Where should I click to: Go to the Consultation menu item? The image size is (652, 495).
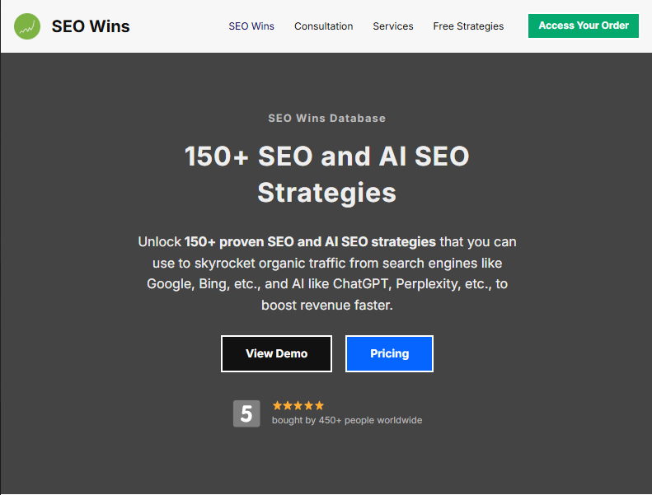pyautogui.click(x=323, y=26)
